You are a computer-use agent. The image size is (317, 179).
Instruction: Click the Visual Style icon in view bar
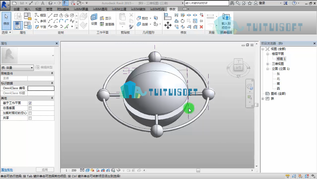coord(88,170)
